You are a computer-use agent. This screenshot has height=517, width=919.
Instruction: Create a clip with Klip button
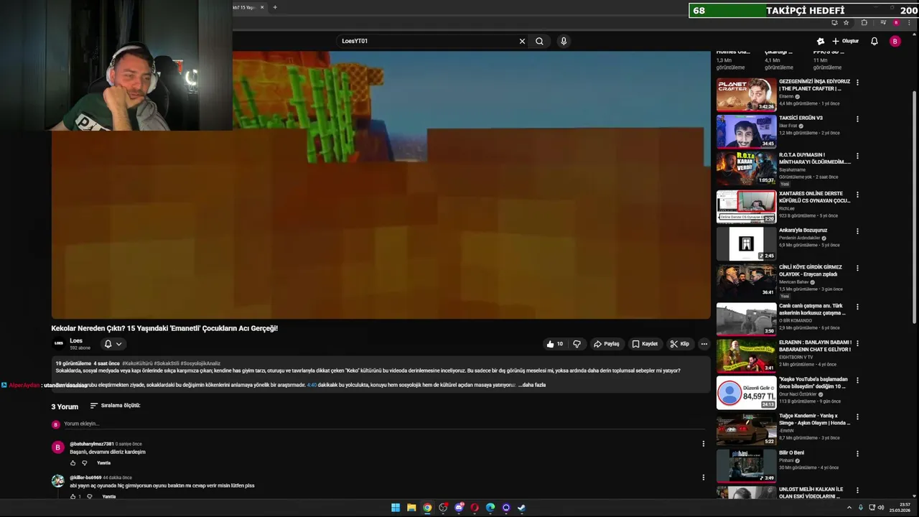679,344
